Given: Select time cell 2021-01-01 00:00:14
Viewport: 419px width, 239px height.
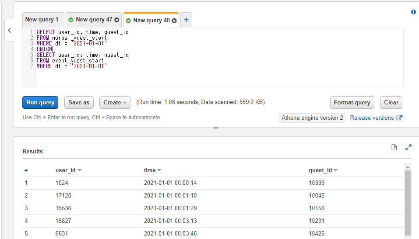Looking at the screenshot, I should (x=170, y=183).
